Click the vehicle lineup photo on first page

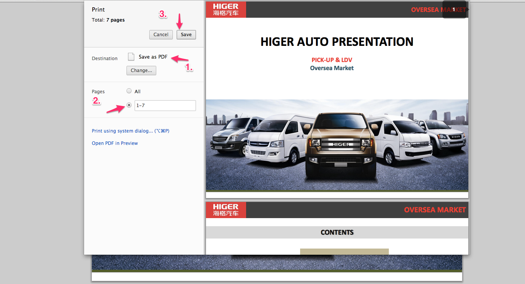coord(337,145)
